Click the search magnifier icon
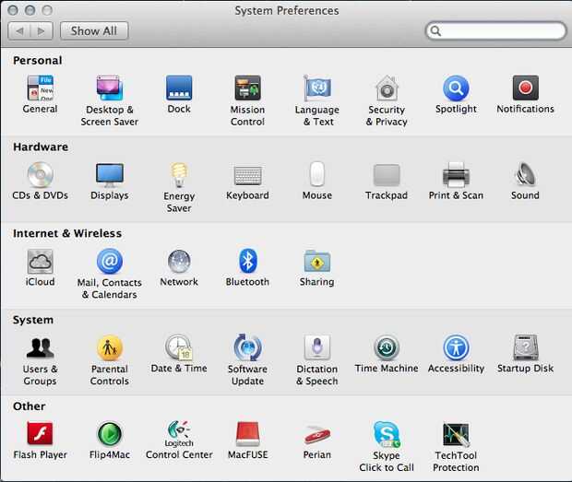 pos(435,30)
